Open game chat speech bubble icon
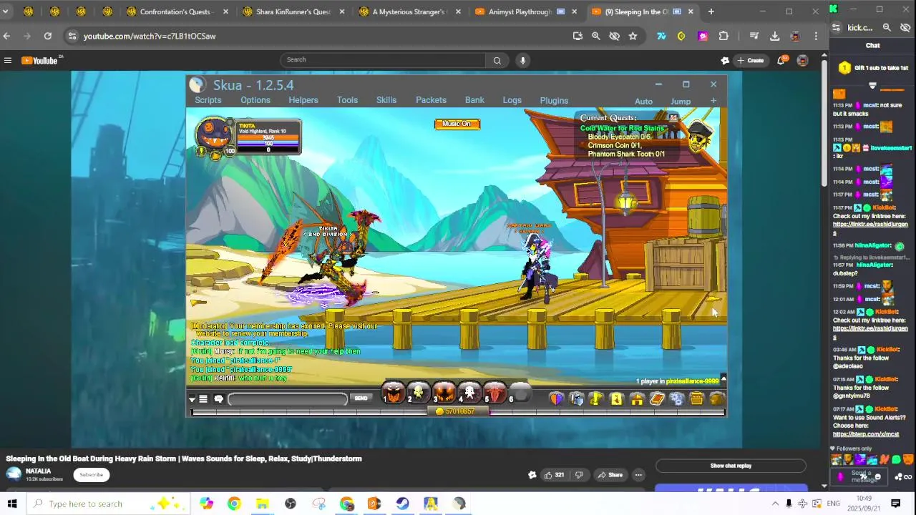Viewport: 916px width, 515px height. click(x=219, y=399)
